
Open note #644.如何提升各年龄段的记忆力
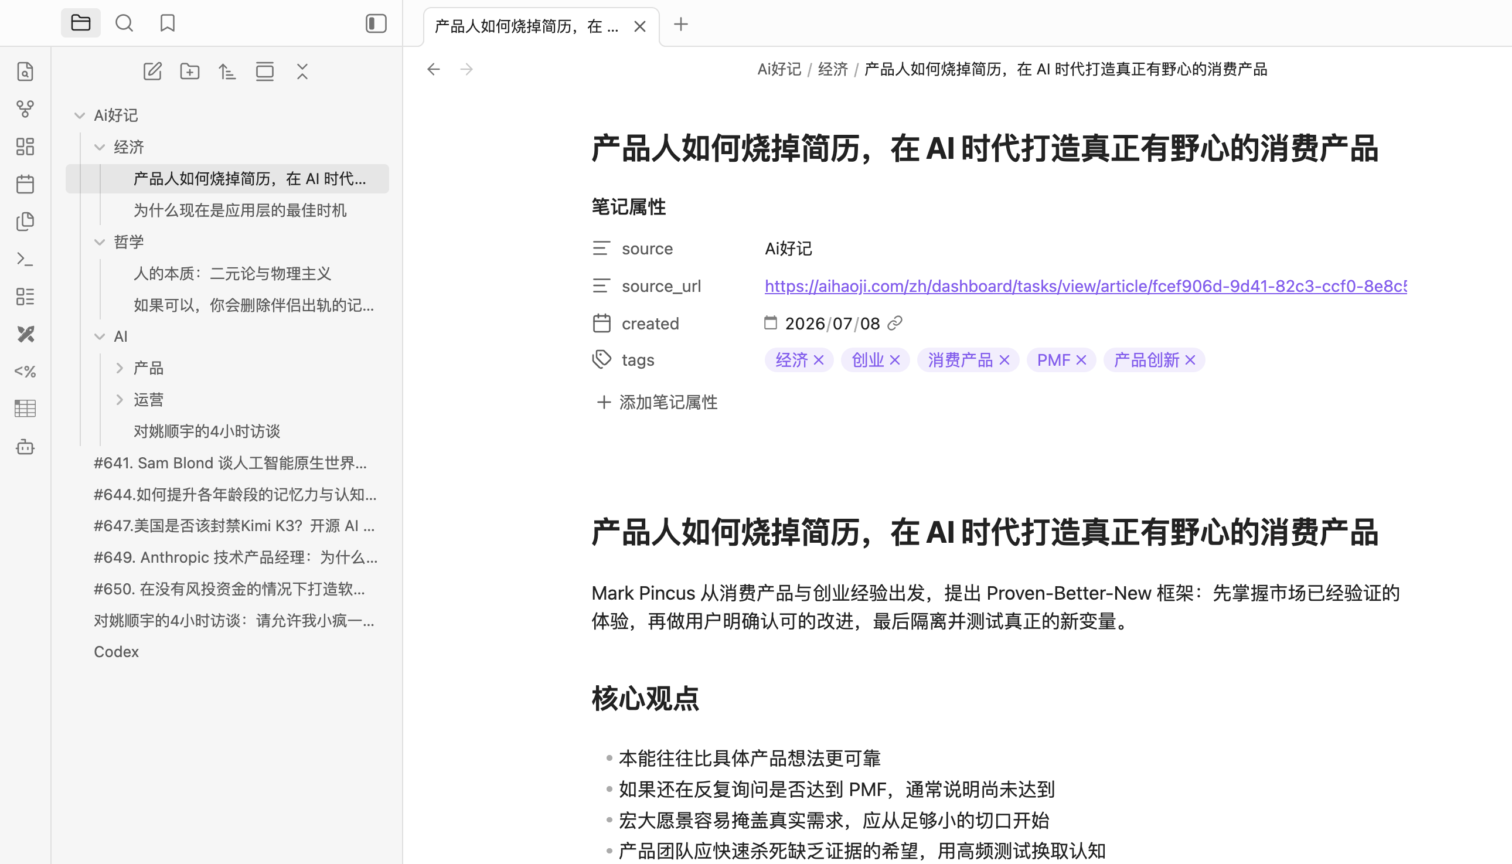235,494
